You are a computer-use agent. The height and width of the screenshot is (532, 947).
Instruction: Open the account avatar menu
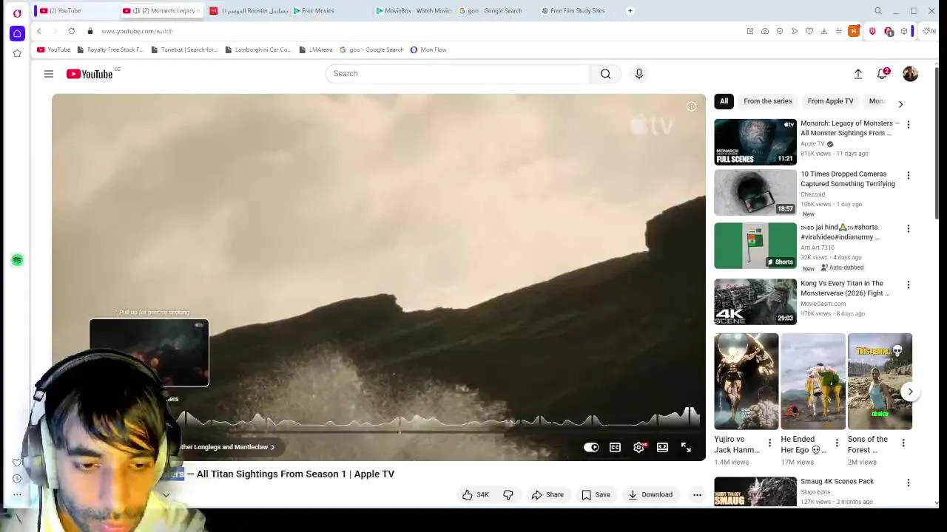point(910,74)
